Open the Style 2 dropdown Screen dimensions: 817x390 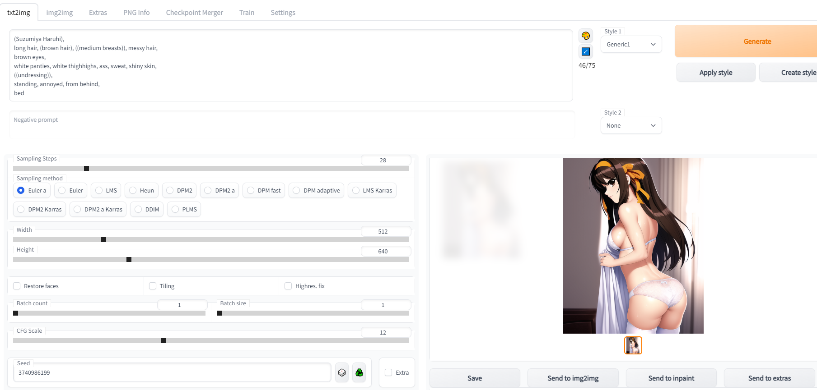pos(631,125)
